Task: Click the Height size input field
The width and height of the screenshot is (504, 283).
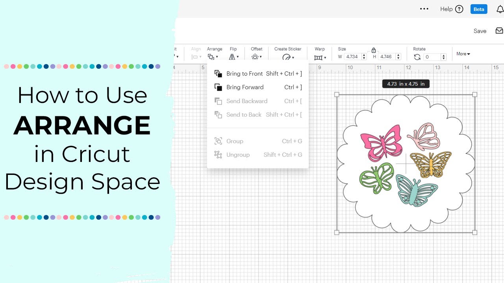Action: pyautogui.click(x=387, y=57)
